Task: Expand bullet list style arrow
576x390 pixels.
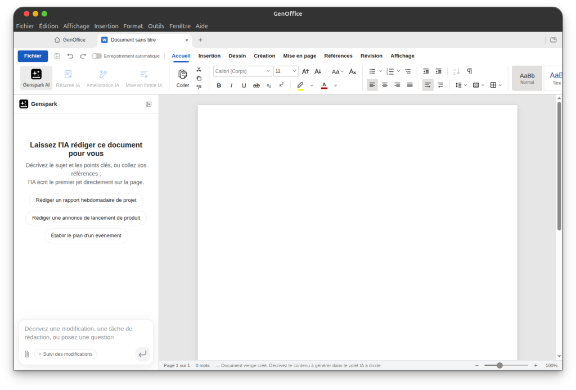Action: (381, 71)
